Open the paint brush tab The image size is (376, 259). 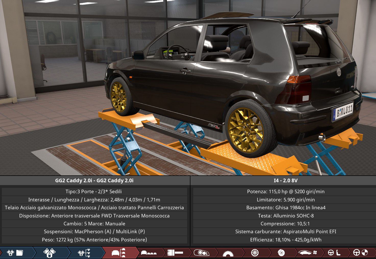click(175, 253)
